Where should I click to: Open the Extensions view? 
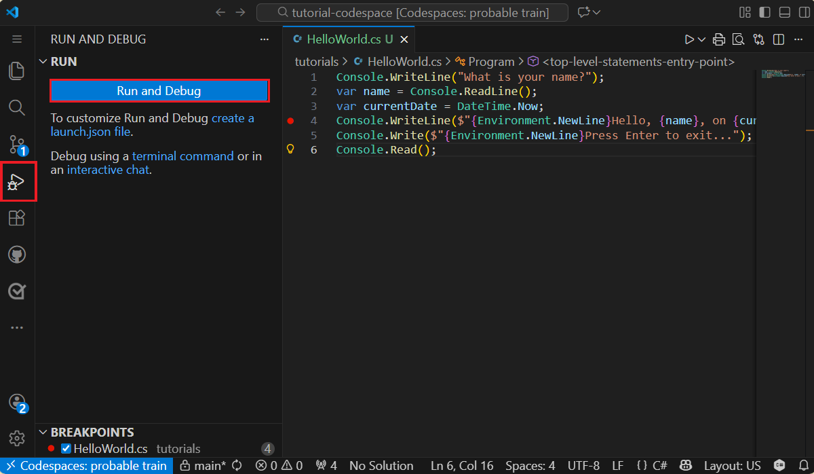pyautogui.click(x=16, y=217)
